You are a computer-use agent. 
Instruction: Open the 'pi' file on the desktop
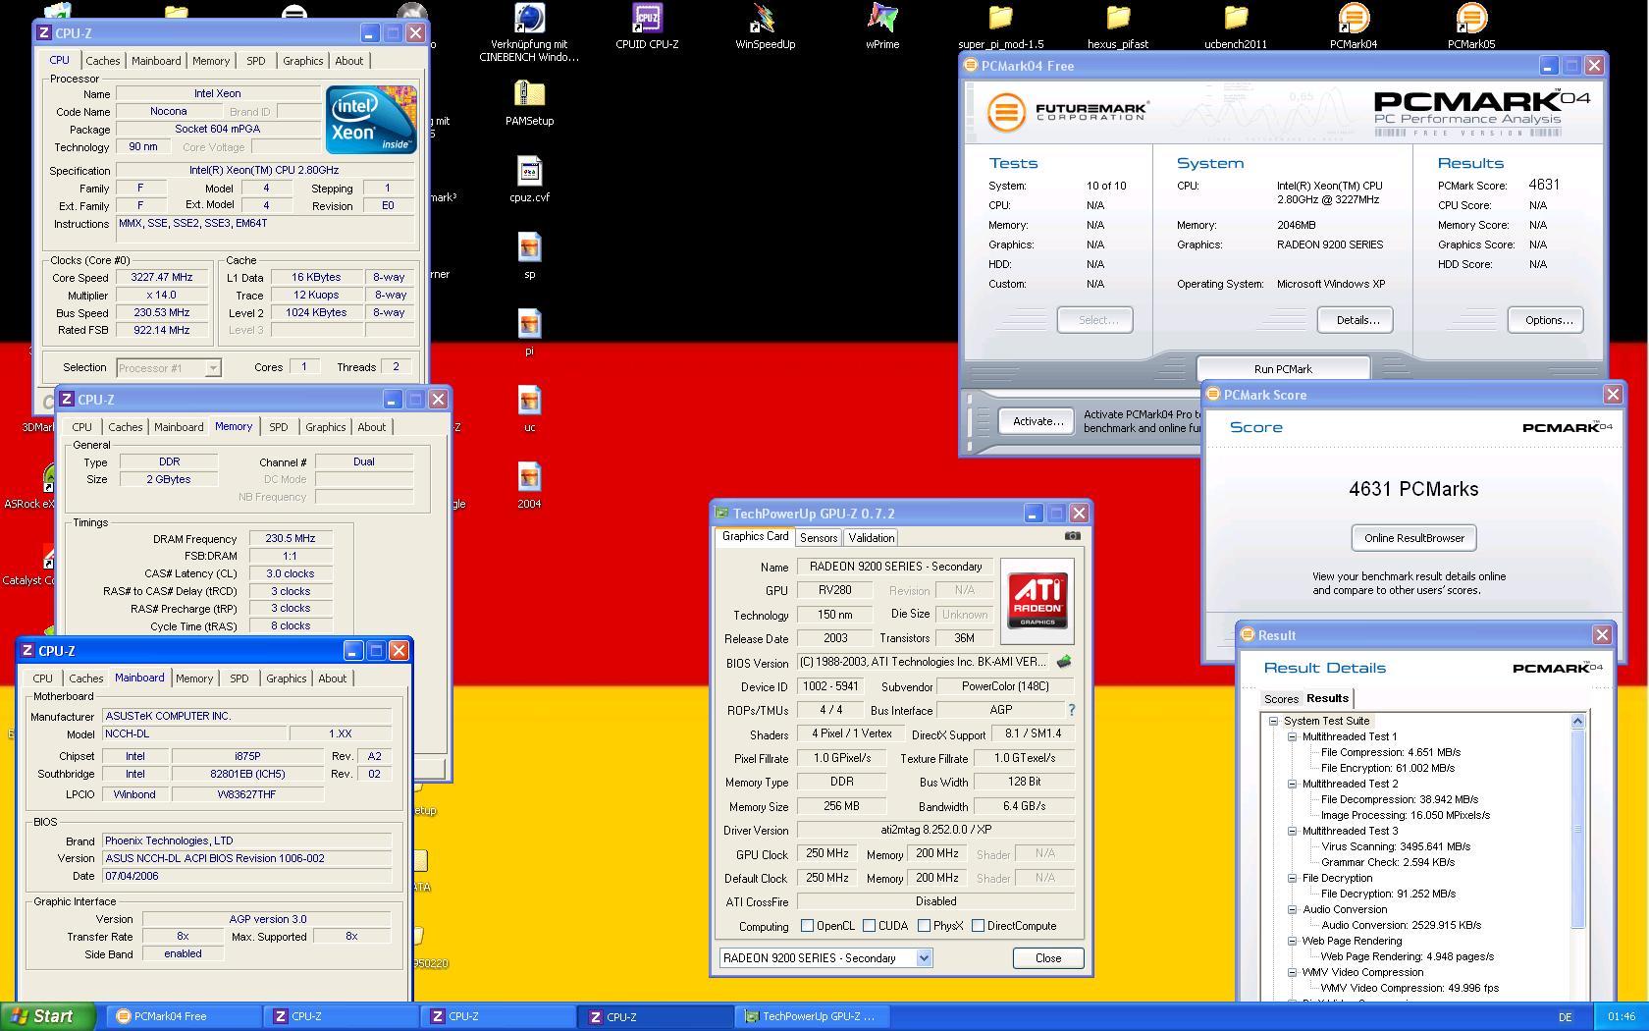[x=529, y=333]
